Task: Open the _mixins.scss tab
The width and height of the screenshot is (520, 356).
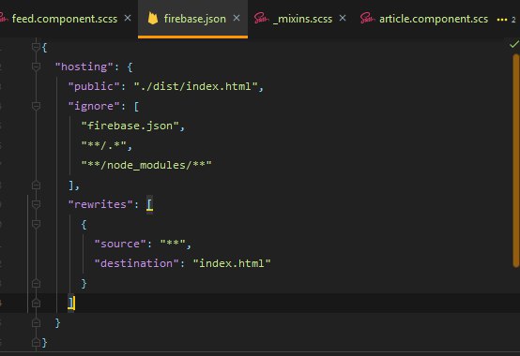Action: coord(303,19)
